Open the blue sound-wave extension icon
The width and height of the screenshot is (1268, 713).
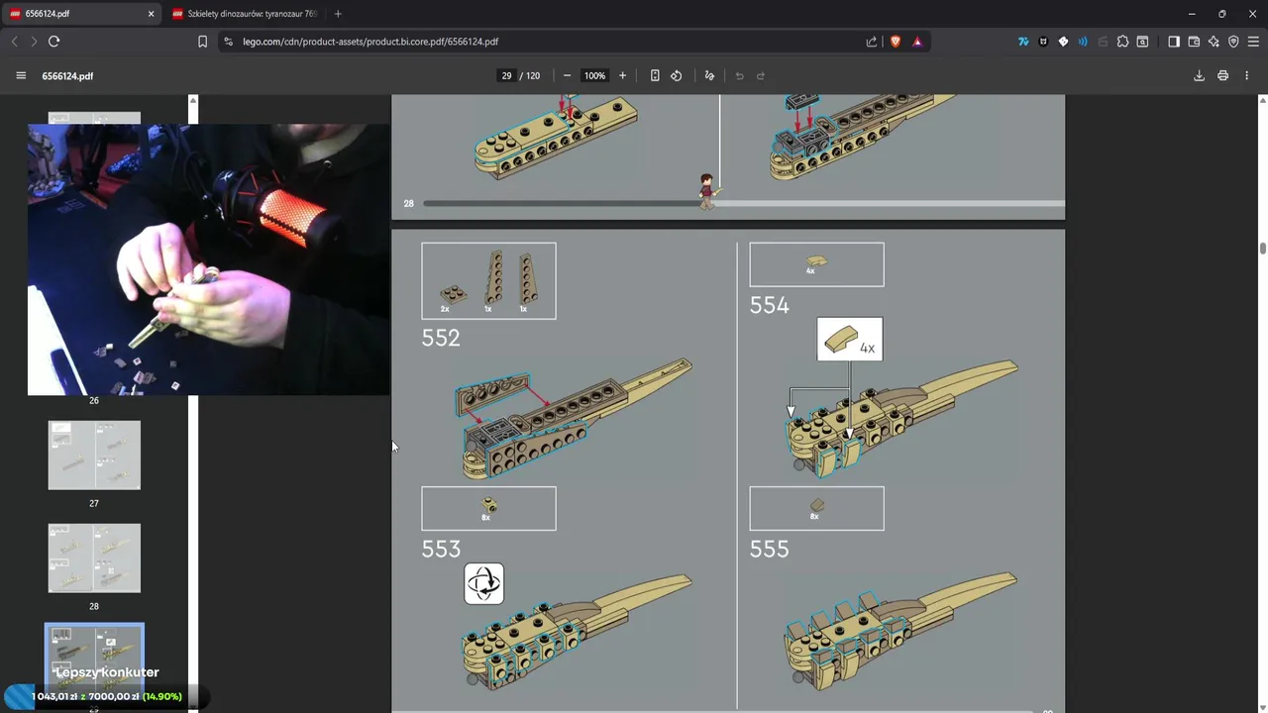(x=1083, y=42)
